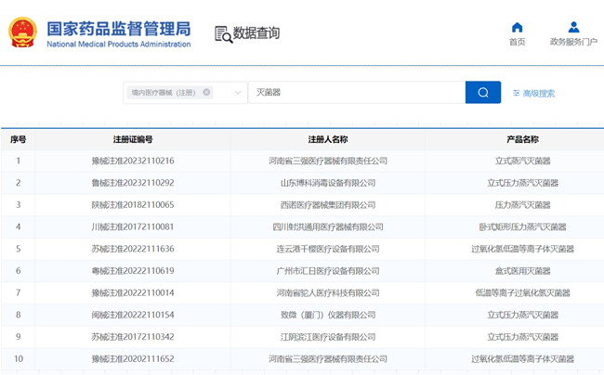Click product name 压力蒸汽灭菌器 in row 3
The image size is (604, 375).
(522, 204)
